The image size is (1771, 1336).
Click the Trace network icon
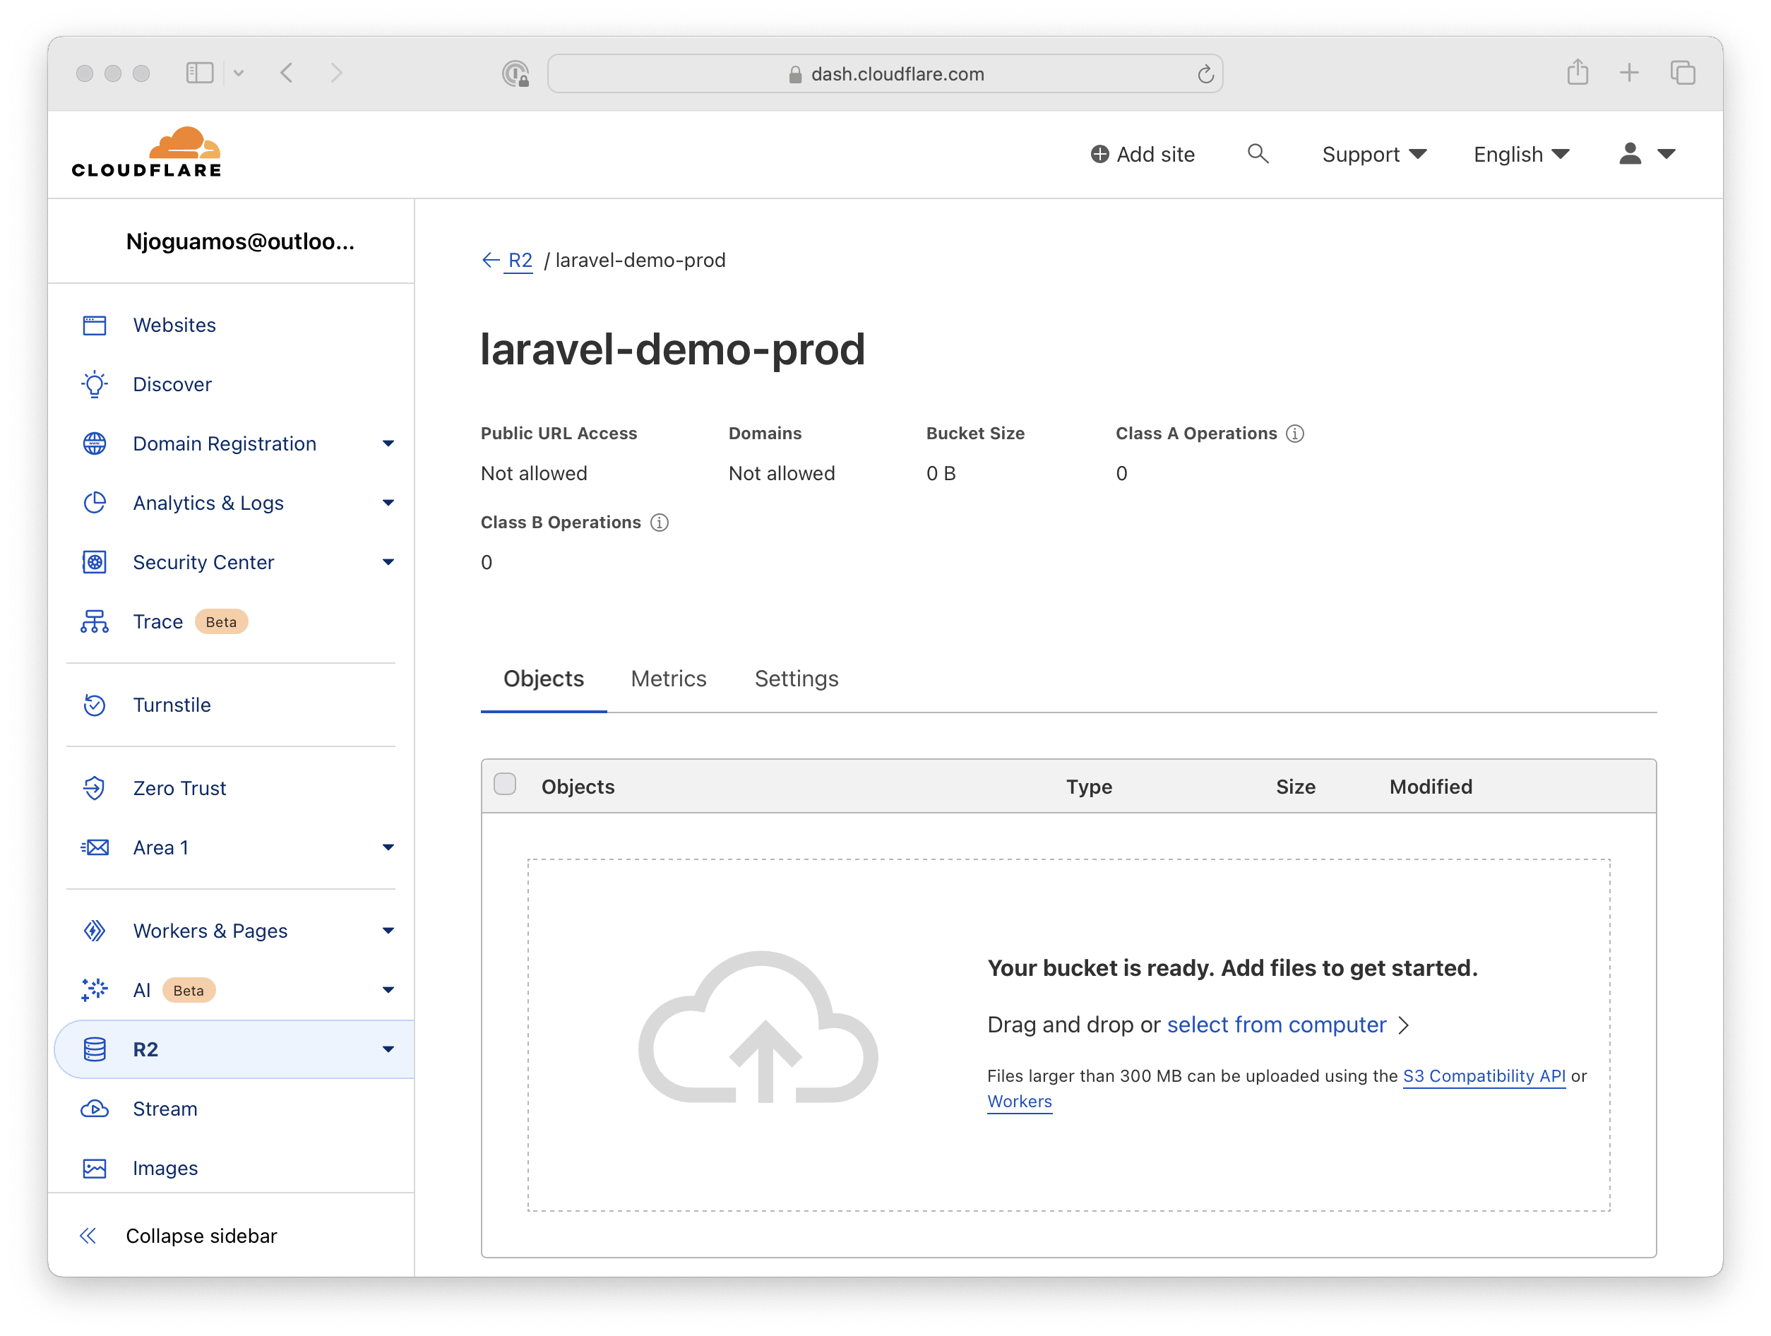(x=95, y=621)
